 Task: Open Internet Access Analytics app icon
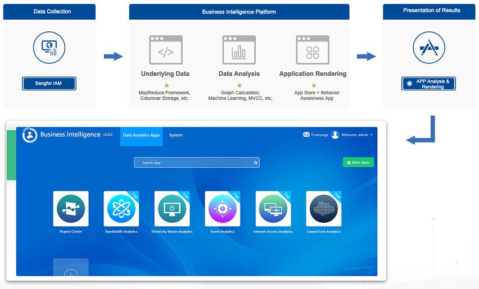[273, 209]
